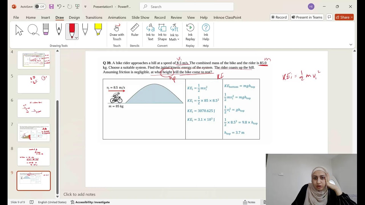Select the red pen tool
The image size is (365, 205).
[x=72, y=31]
